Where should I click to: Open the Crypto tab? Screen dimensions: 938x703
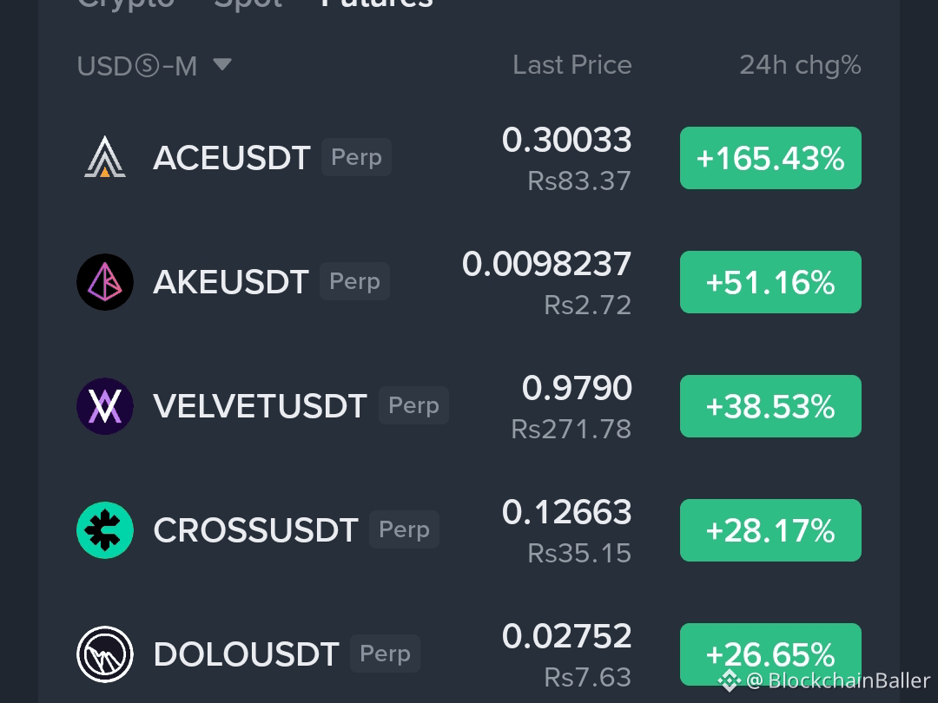(126, 3)
